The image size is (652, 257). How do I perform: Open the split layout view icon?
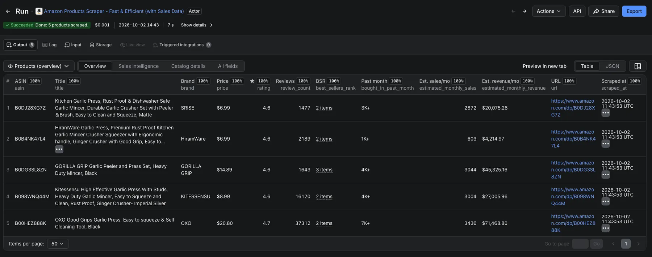point(638,66)
